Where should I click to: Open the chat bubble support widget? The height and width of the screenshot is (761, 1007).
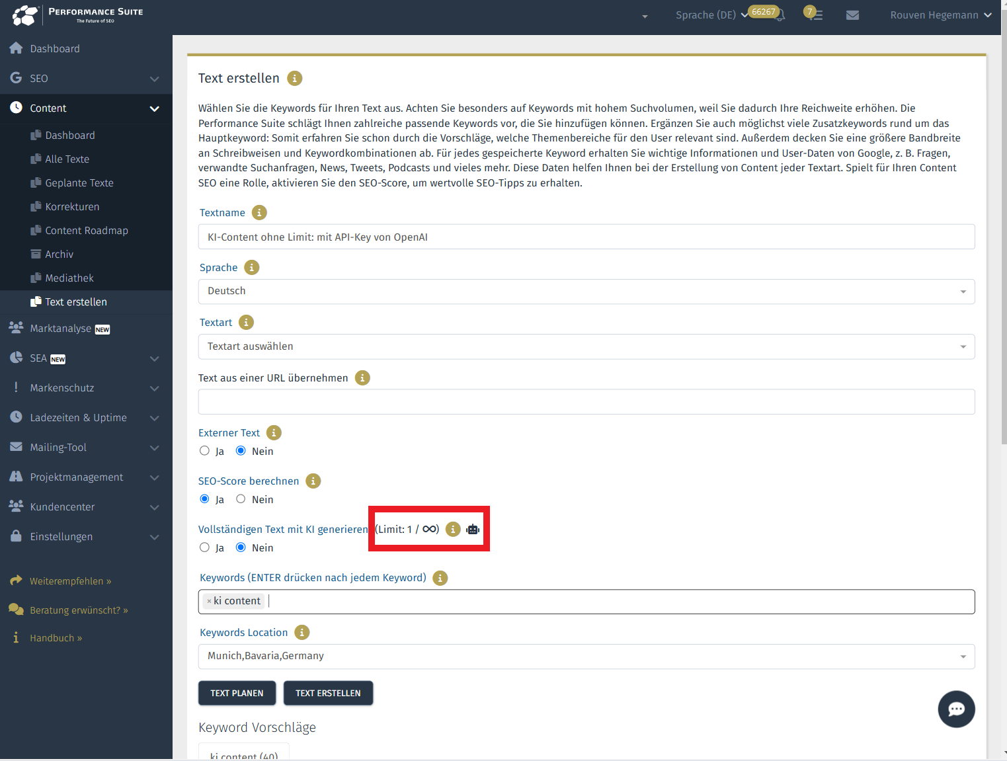(956, 709)
